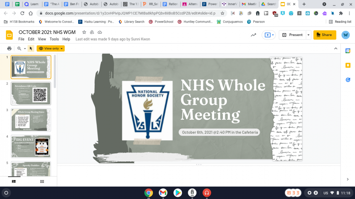Switch to grid view of slides
The width and height of the screenshot is (355, 199).
point(42,181)
